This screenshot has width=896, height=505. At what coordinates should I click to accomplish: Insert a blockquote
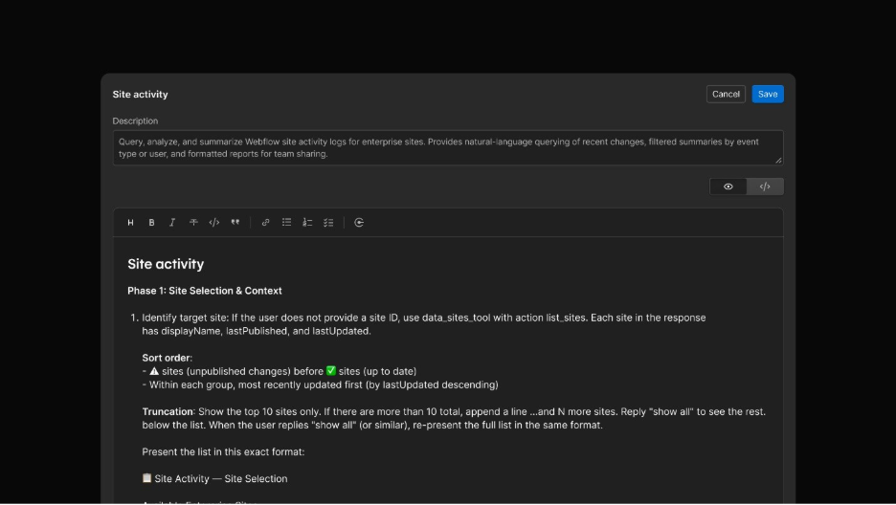click(235, 223)
